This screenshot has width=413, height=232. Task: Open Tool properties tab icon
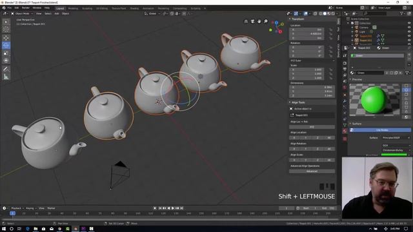click(x=345, y=55)
